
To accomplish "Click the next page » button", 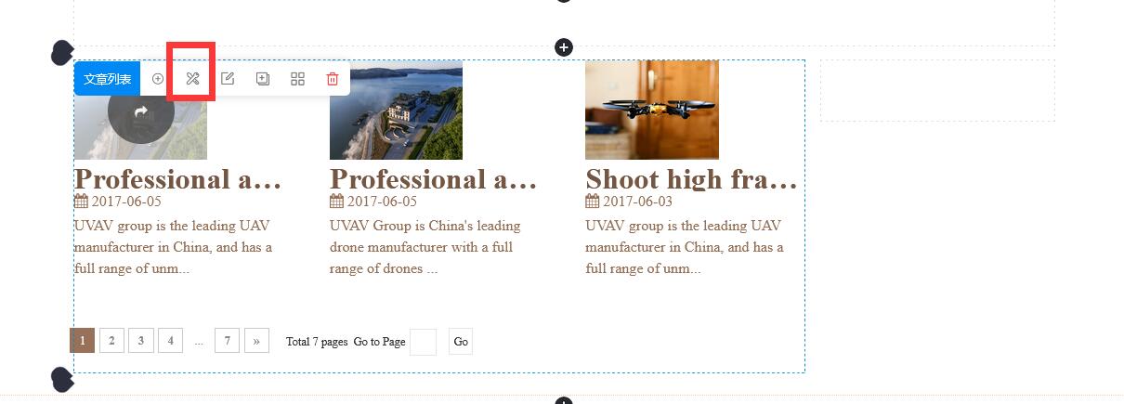I will click(x=256, y=341).
